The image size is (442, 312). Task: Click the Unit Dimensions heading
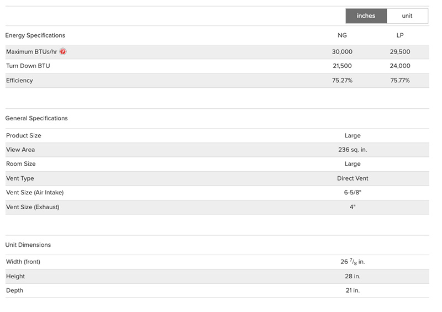(28, 245)
